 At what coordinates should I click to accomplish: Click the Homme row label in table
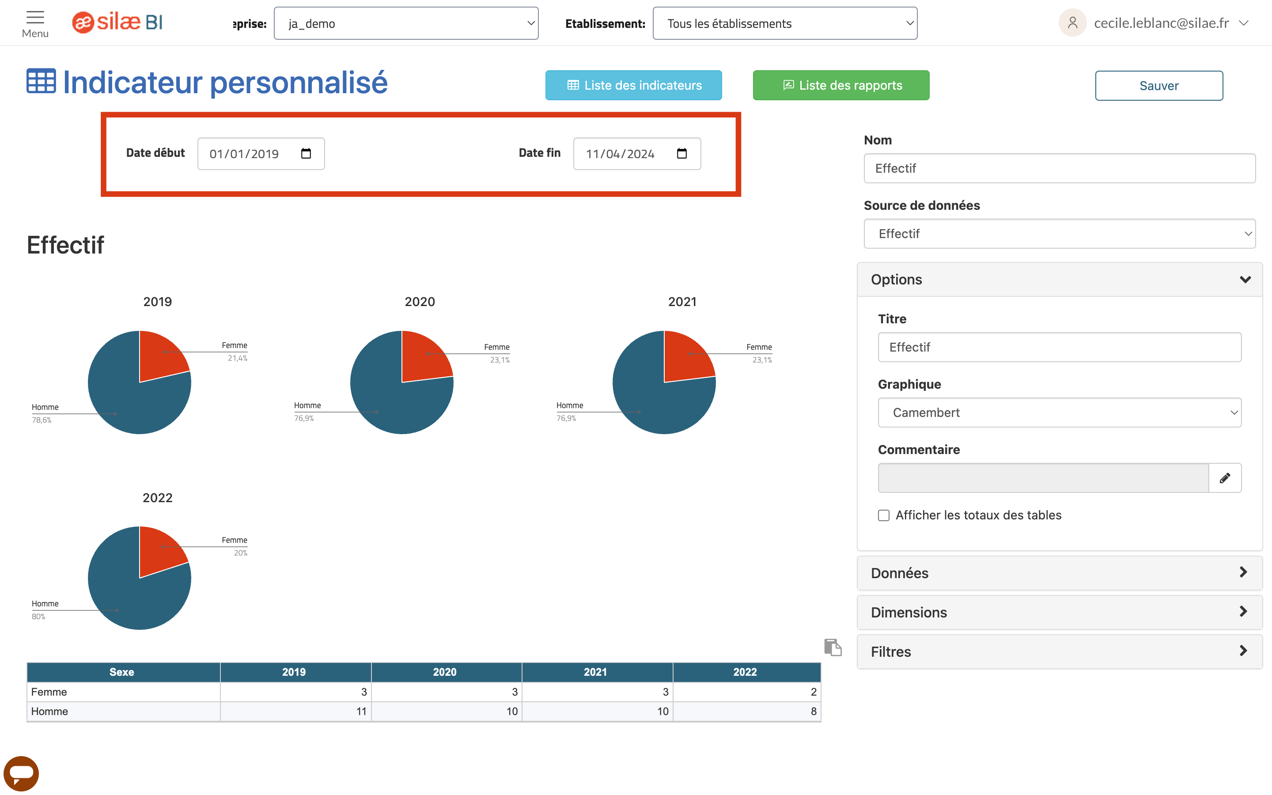(49, 712)
